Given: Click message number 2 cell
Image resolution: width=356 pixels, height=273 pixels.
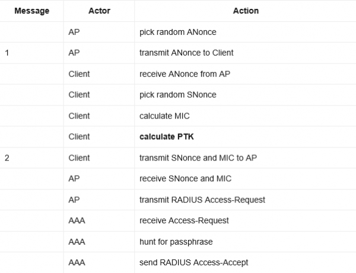Looking at the screenshot, I should coord(32,158).
